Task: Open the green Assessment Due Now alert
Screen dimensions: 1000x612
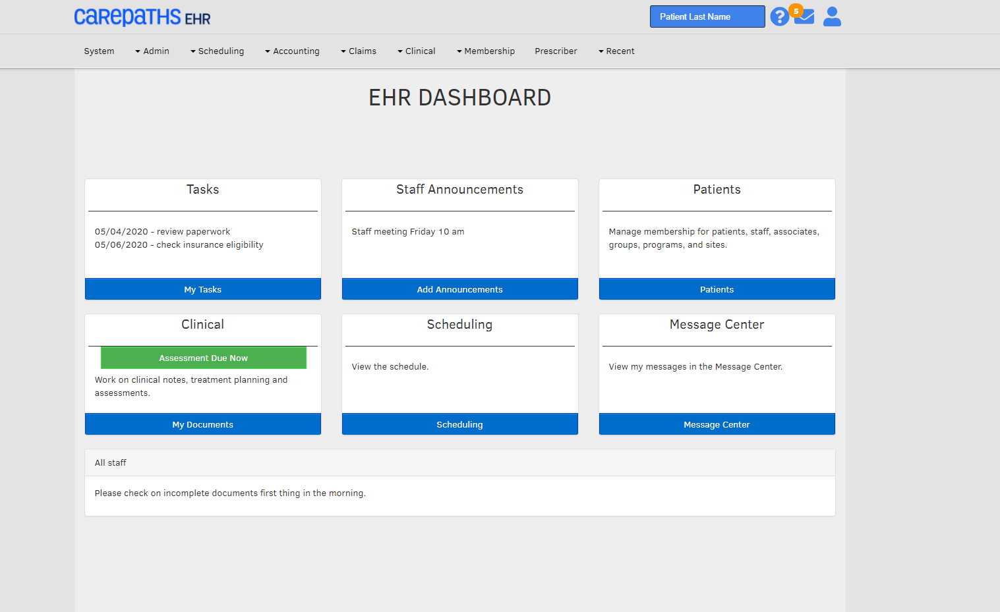Action: click(x=203, y=357)
